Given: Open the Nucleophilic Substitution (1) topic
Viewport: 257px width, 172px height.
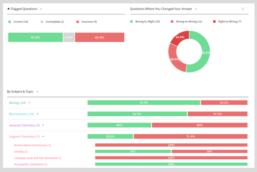Looking at the screenshot, I should click(31, 164).
